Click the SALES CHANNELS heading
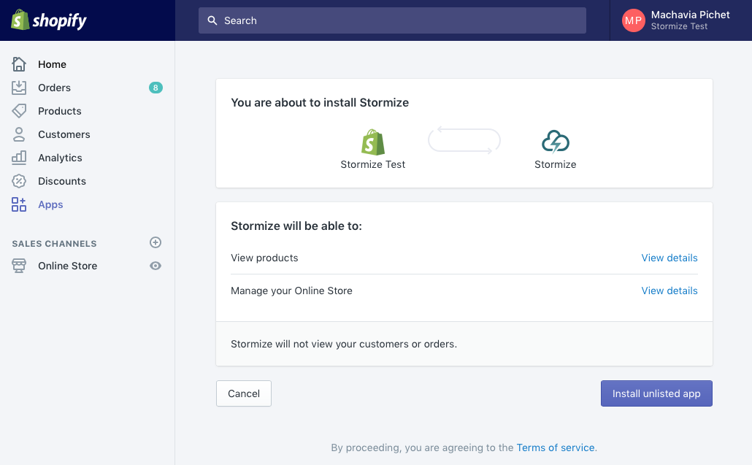This screenshot has width=752, height=465. (54, 244)
